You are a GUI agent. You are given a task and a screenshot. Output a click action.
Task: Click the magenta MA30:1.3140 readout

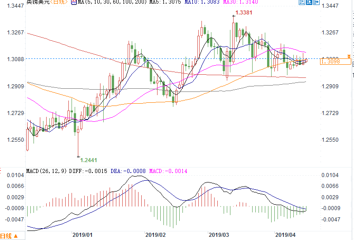tap(240, 2)
